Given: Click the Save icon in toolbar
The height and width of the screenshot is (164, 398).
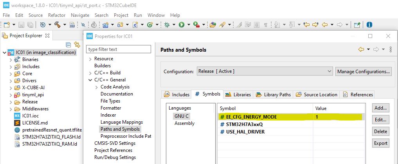Looking at the screenshot, I should (x=22, y=25).
